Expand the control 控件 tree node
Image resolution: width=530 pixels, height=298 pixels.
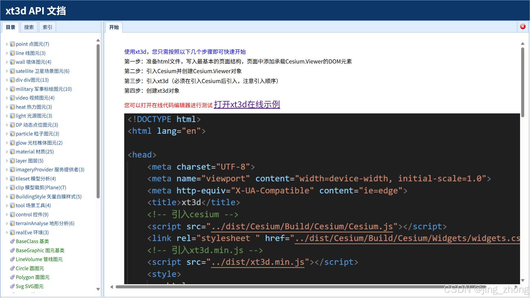(7, 215)
